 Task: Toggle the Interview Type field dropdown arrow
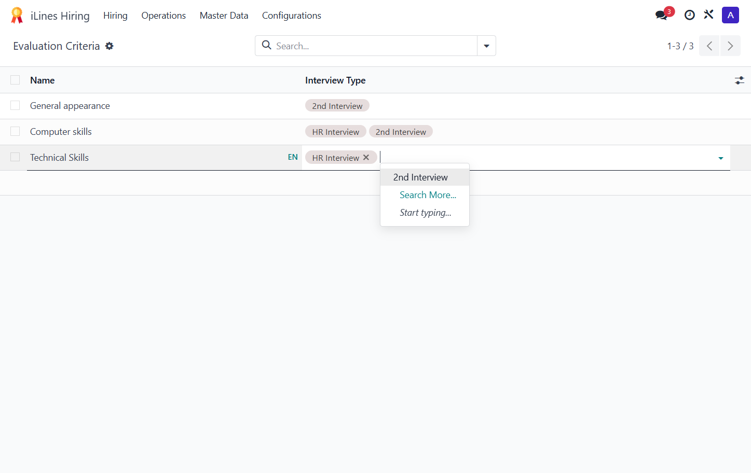point(721,158)
